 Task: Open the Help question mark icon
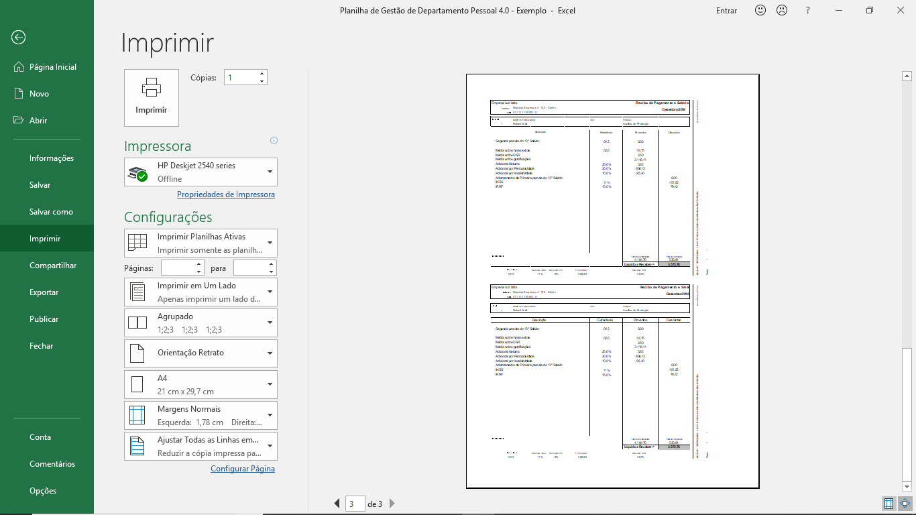tap(808, 11)
